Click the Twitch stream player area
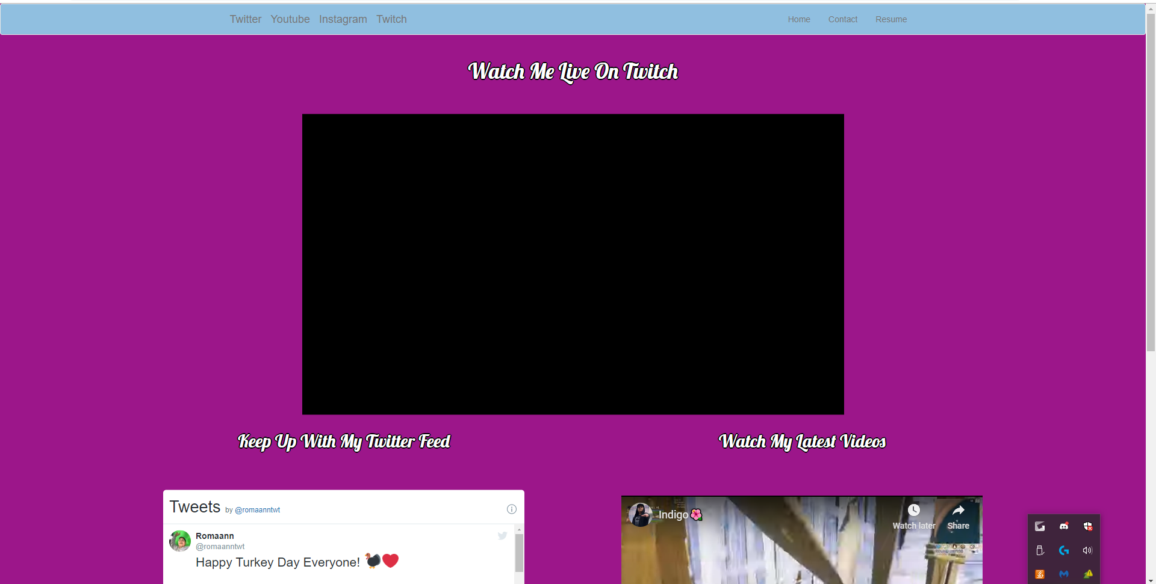 573,264
